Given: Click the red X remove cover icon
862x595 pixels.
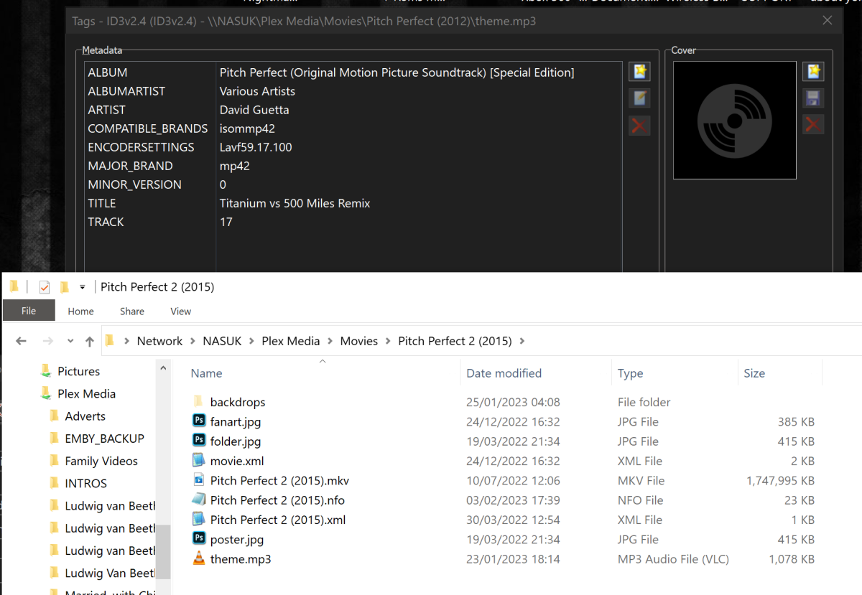Looking at the screenshot, I should (813, 125).
